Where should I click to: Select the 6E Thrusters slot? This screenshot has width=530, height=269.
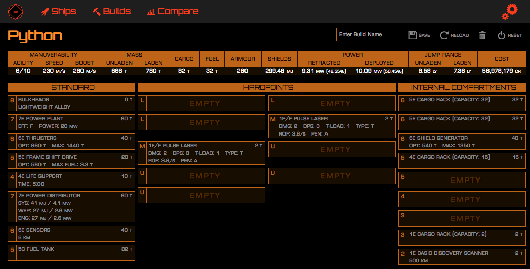pos(71,142)
